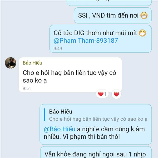Select the Vẫn khỏe đang nghỉ ngơi message
This screenshot has height=158, width=158.
point(96,152)
